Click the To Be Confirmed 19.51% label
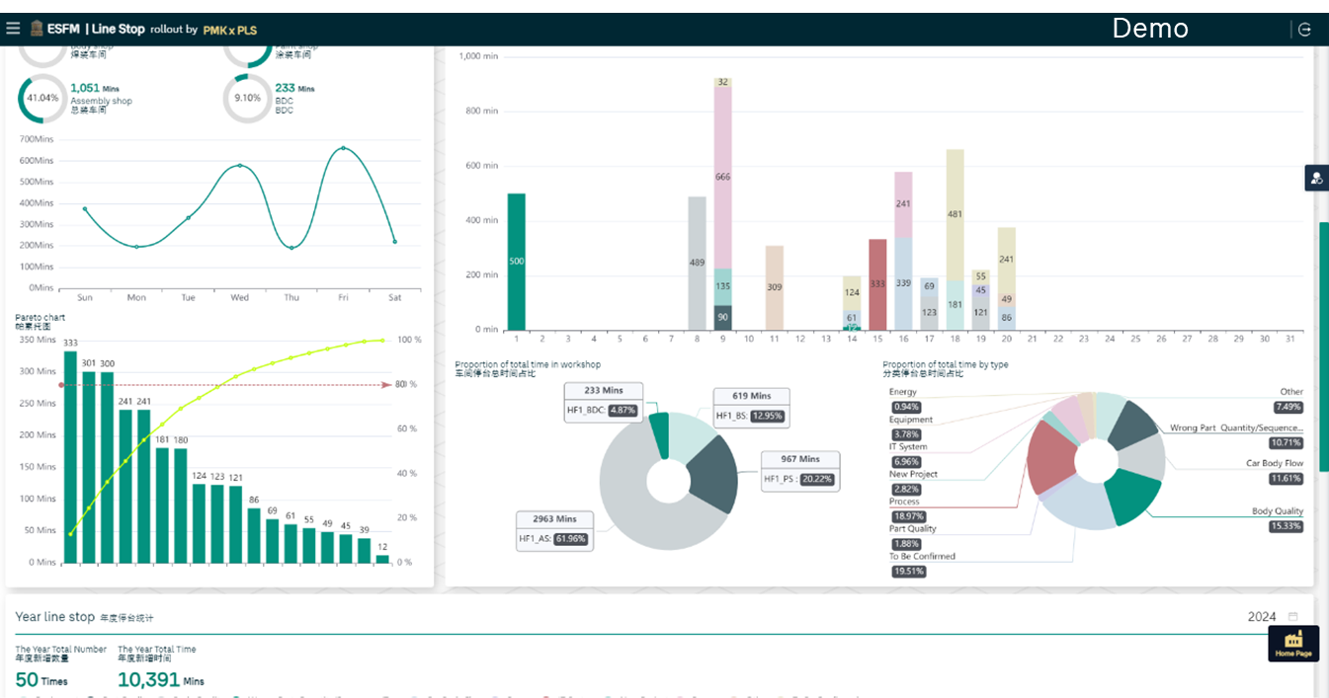 point(922,564)
